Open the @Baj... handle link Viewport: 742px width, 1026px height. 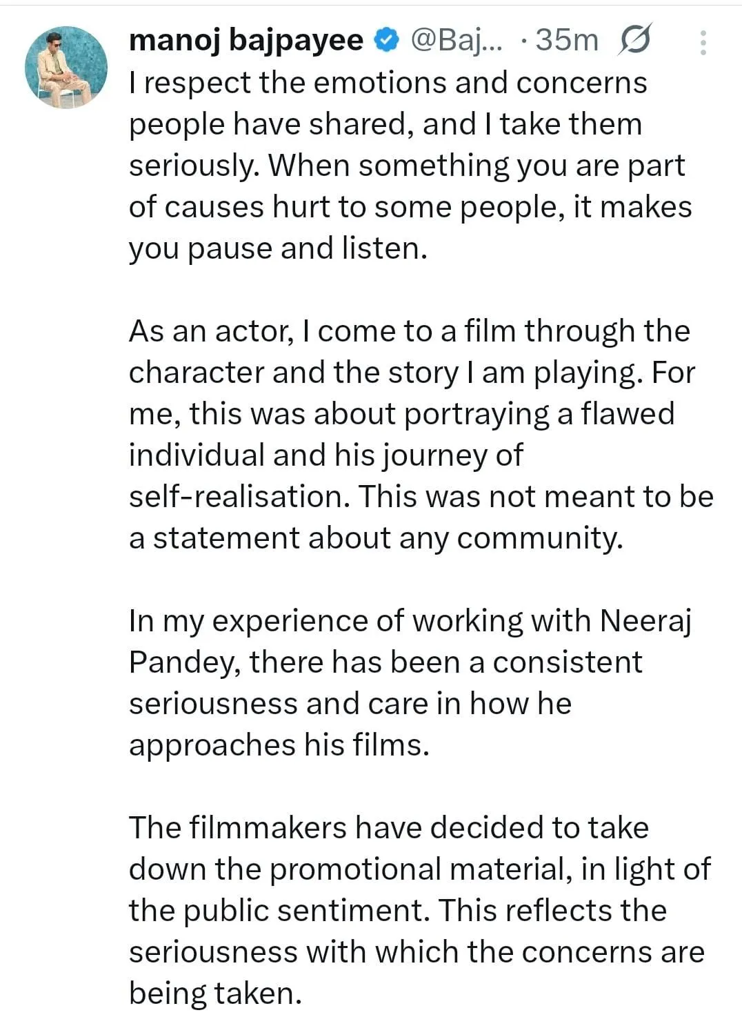coord(457,41)
